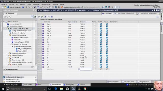Screen dimensions: 163x91
Task: Expand Tipos de datos PLC folder
Action: pos(8,60)
